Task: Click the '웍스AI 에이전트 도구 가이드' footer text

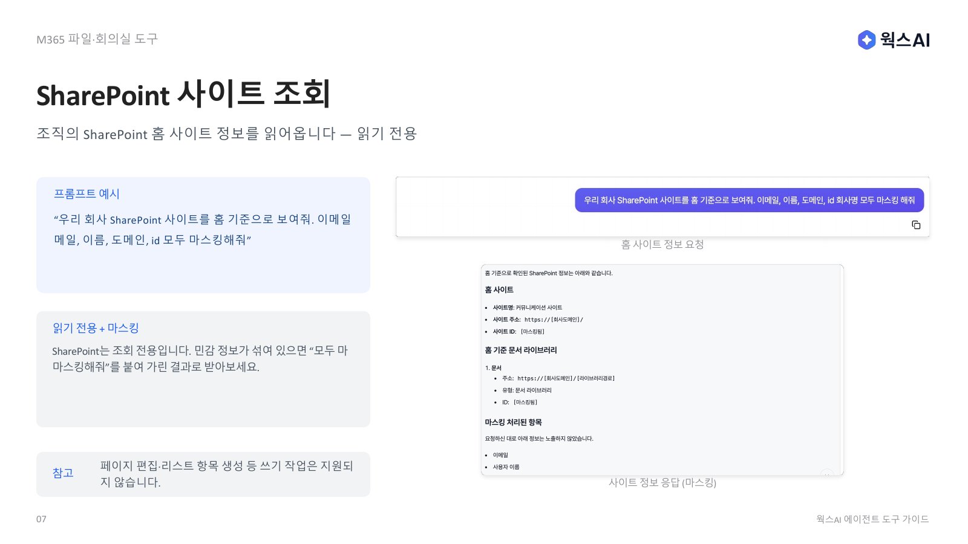Action: (872, 519)
